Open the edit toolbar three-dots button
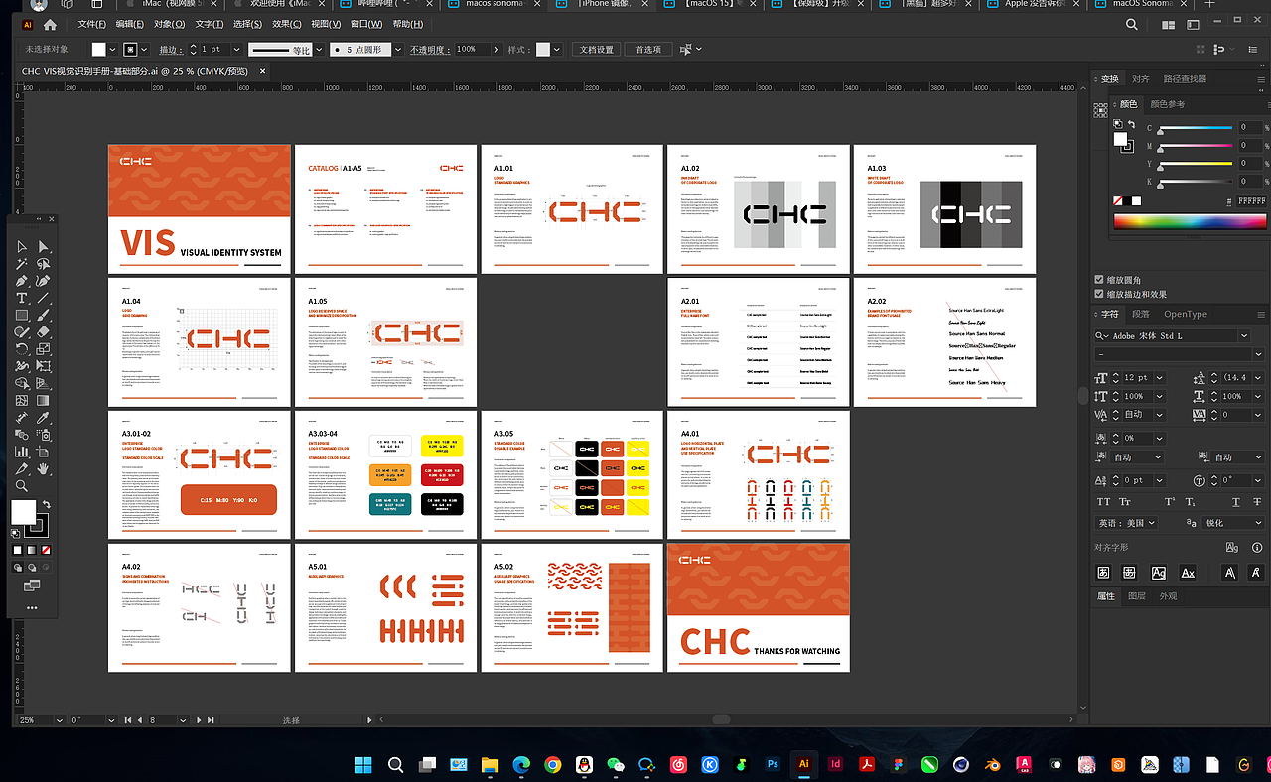This screenshot has width=1271, height=782. [32, 607]
